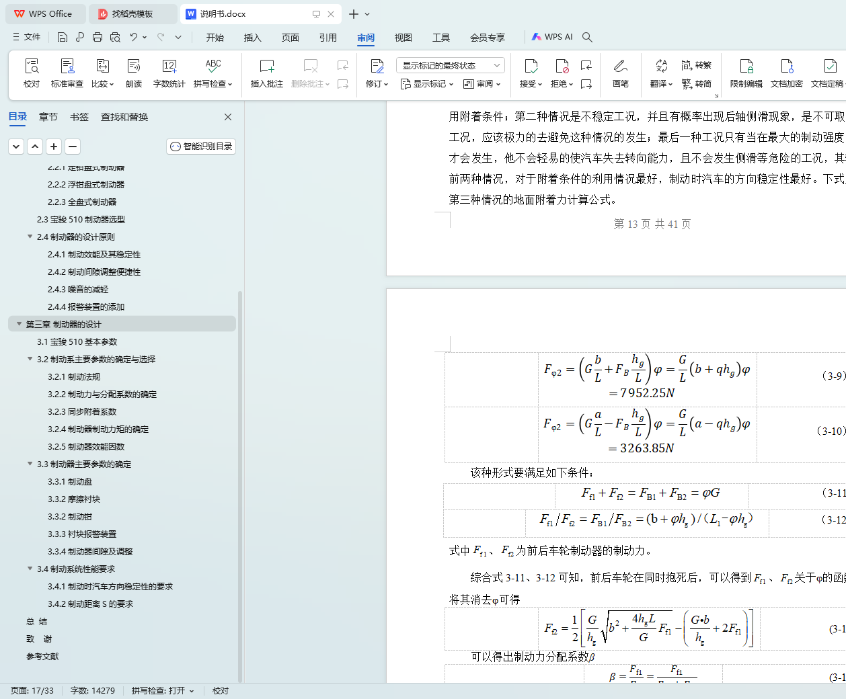Start the 朗读 read-aloud tool

(x=134, y=73)
